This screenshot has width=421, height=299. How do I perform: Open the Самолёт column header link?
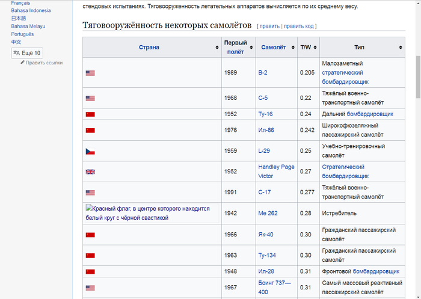coord(274,48)
